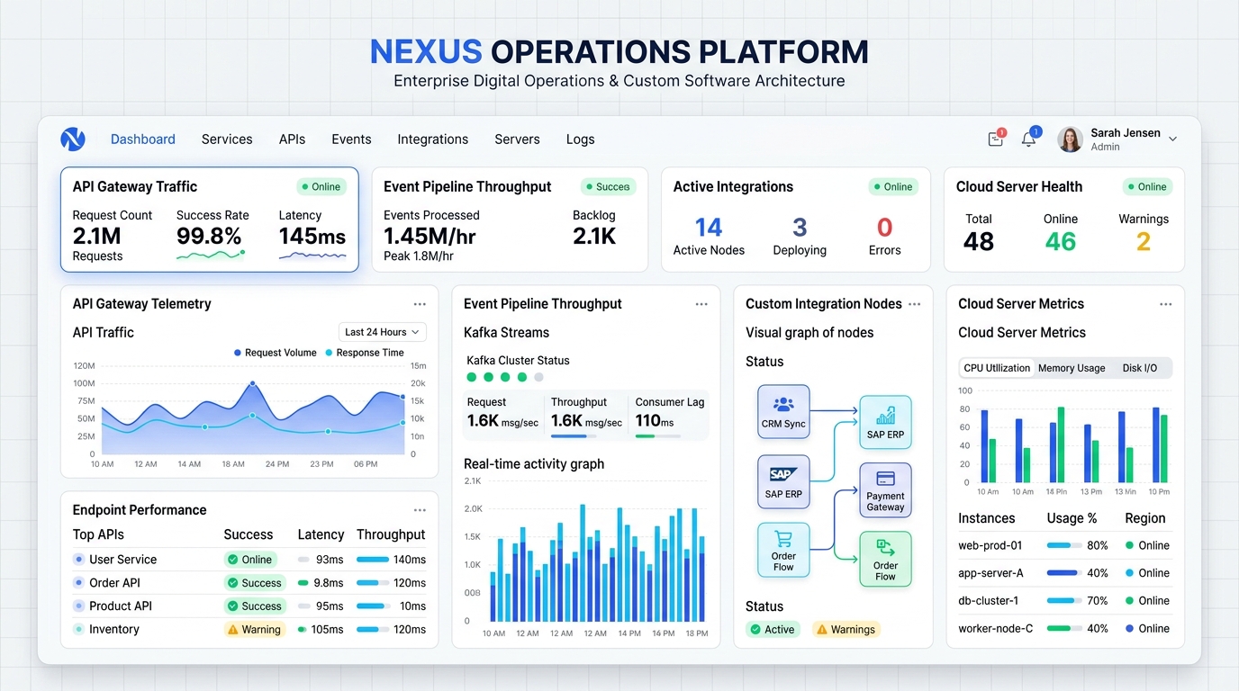Open the Logs menu item
The height and width of the screenshot is (691, 1239).
[x=581, y=139]
